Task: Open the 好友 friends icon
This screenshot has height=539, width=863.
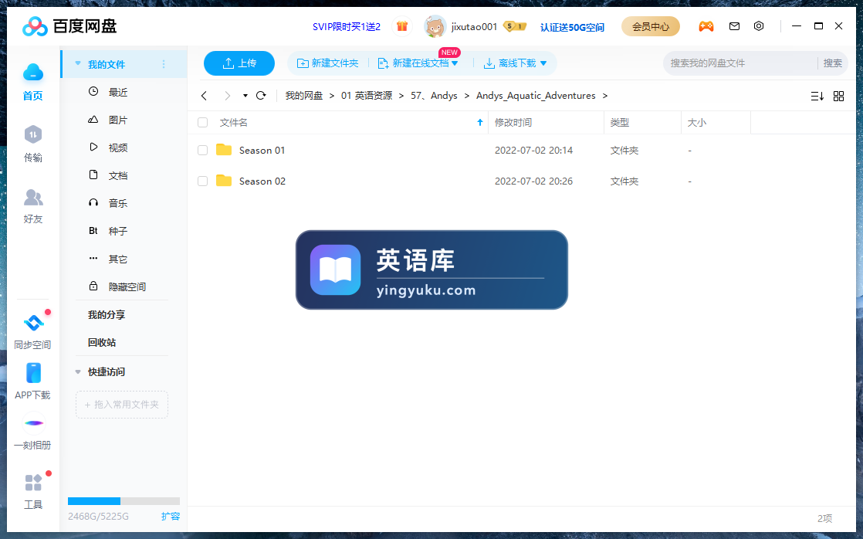Action: (33, 197)
